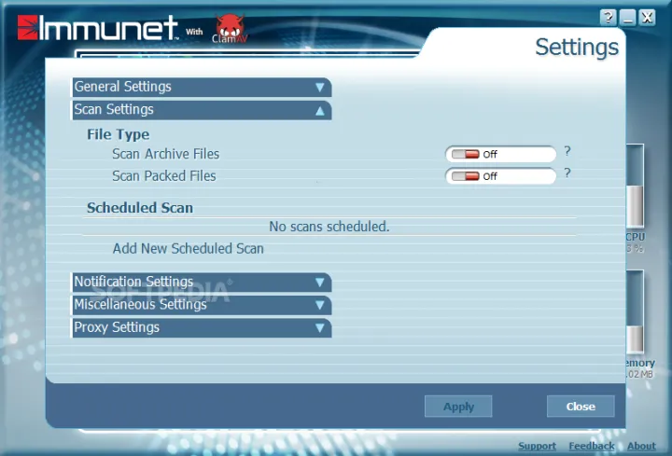Click help icon beside Scan Packed Files
The height and width of the screenshot is (456, 672).
pyautogui.click(x=567, y=173)
